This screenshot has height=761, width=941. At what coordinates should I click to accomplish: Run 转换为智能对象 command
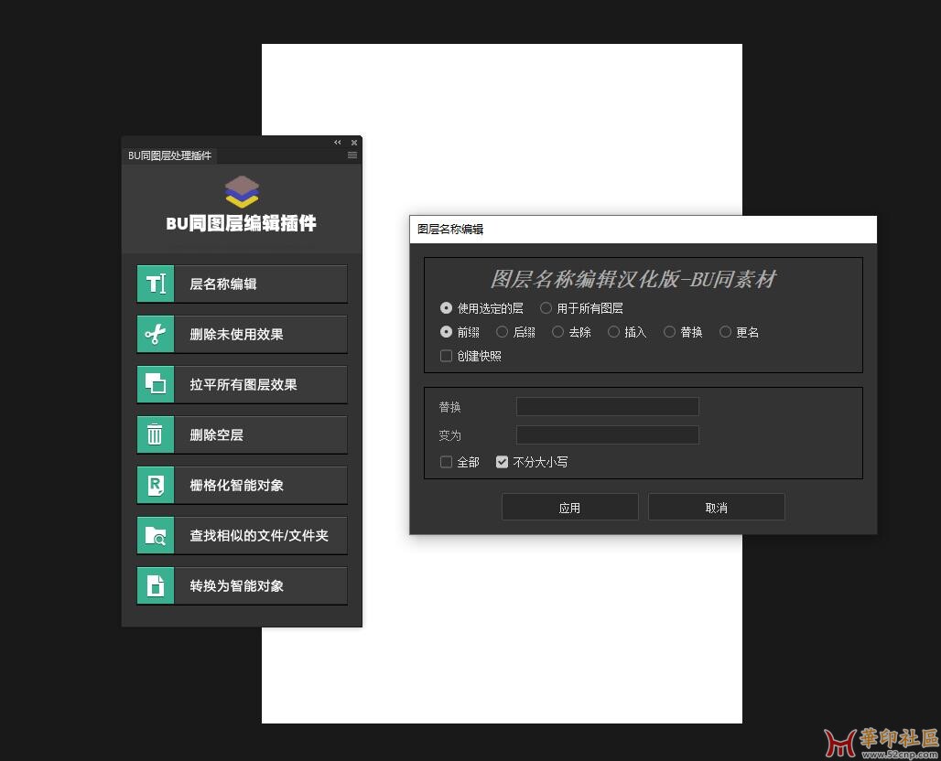242,586
